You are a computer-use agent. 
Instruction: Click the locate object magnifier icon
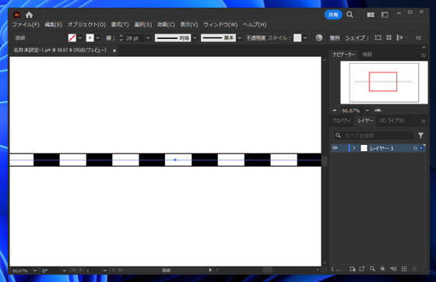point(372,269)
